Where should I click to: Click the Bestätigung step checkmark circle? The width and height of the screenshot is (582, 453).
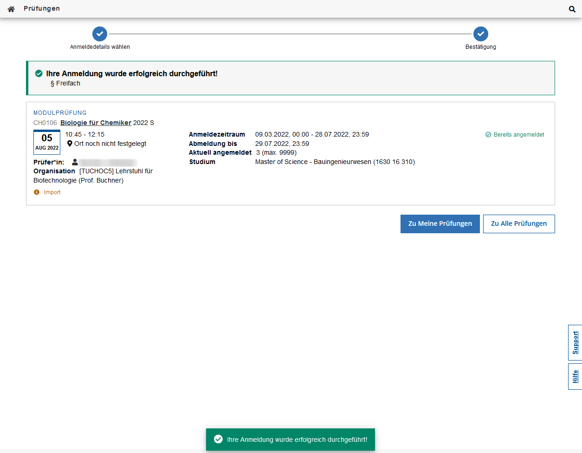pyautogui.click(x=480, y=34)
